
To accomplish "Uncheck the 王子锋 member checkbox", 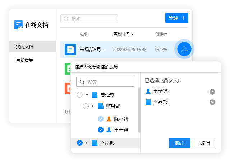I will pos(101,130).
